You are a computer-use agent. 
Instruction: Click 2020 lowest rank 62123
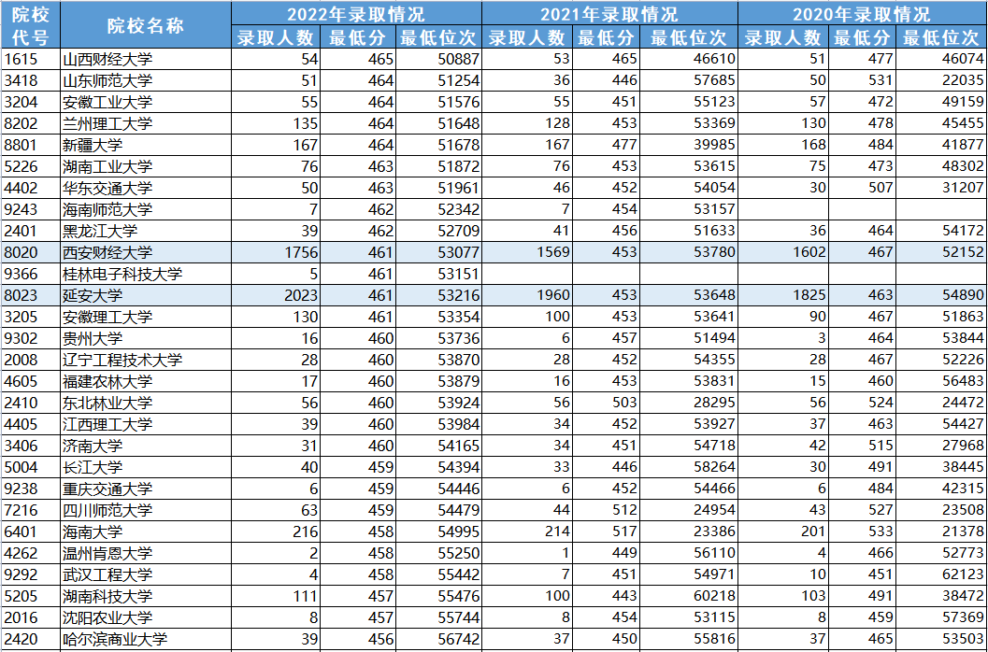pos(942,574)
